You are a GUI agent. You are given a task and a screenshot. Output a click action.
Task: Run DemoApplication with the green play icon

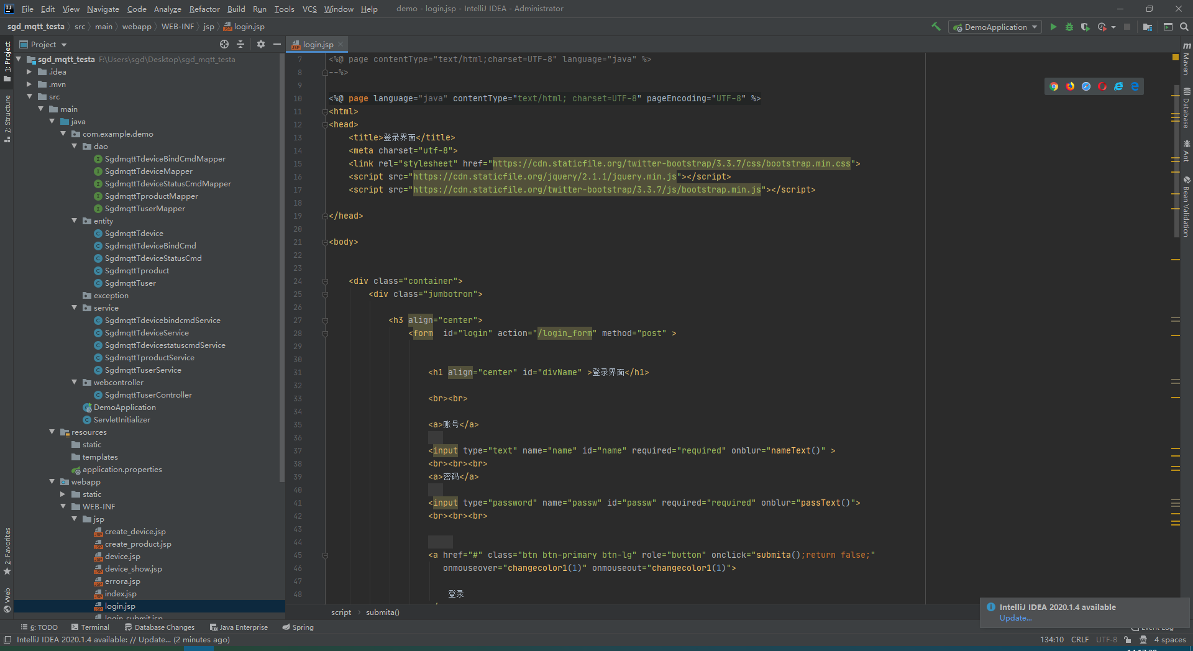(1053, 27)
